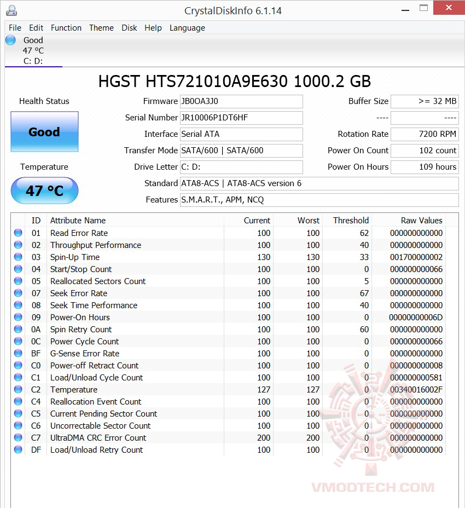Click the CrystalDiskInfo app icon in title bar
Image resolution: width=465 pixels, height=508 pixels.
pos(11,10)
